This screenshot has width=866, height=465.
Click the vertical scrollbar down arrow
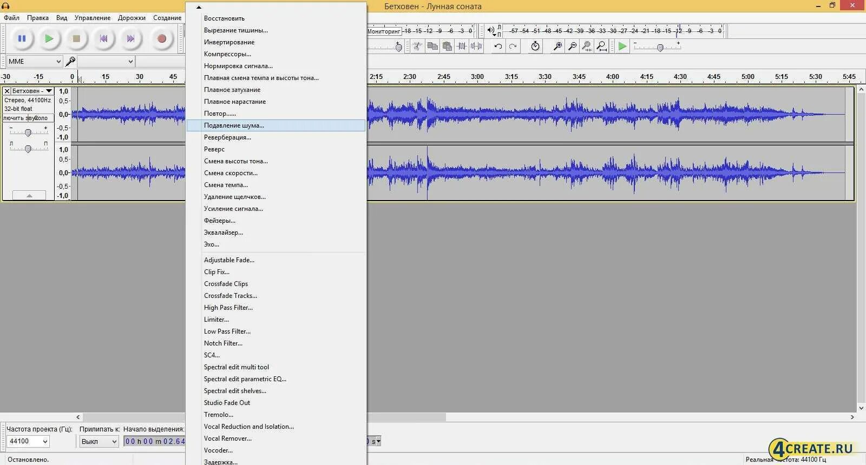861,408
